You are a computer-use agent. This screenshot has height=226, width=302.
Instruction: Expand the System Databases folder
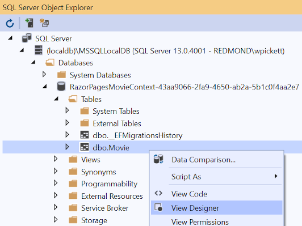[x=44, y=74]
